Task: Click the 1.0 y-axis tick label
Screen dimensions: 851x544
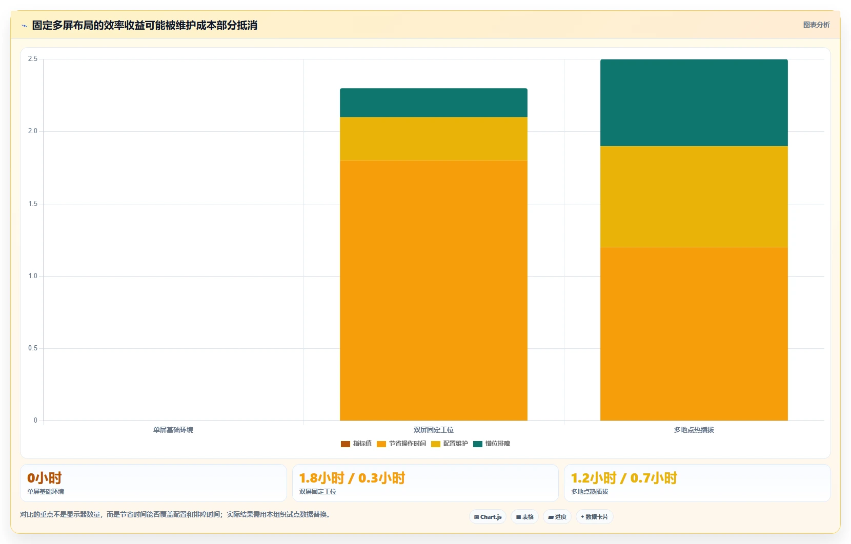Action: coord(33,276)
